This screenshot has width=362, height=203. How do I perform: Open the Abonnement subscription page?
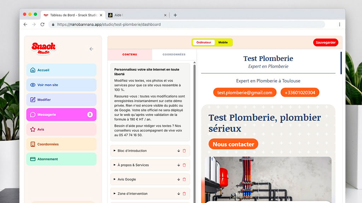coord(62,159)
